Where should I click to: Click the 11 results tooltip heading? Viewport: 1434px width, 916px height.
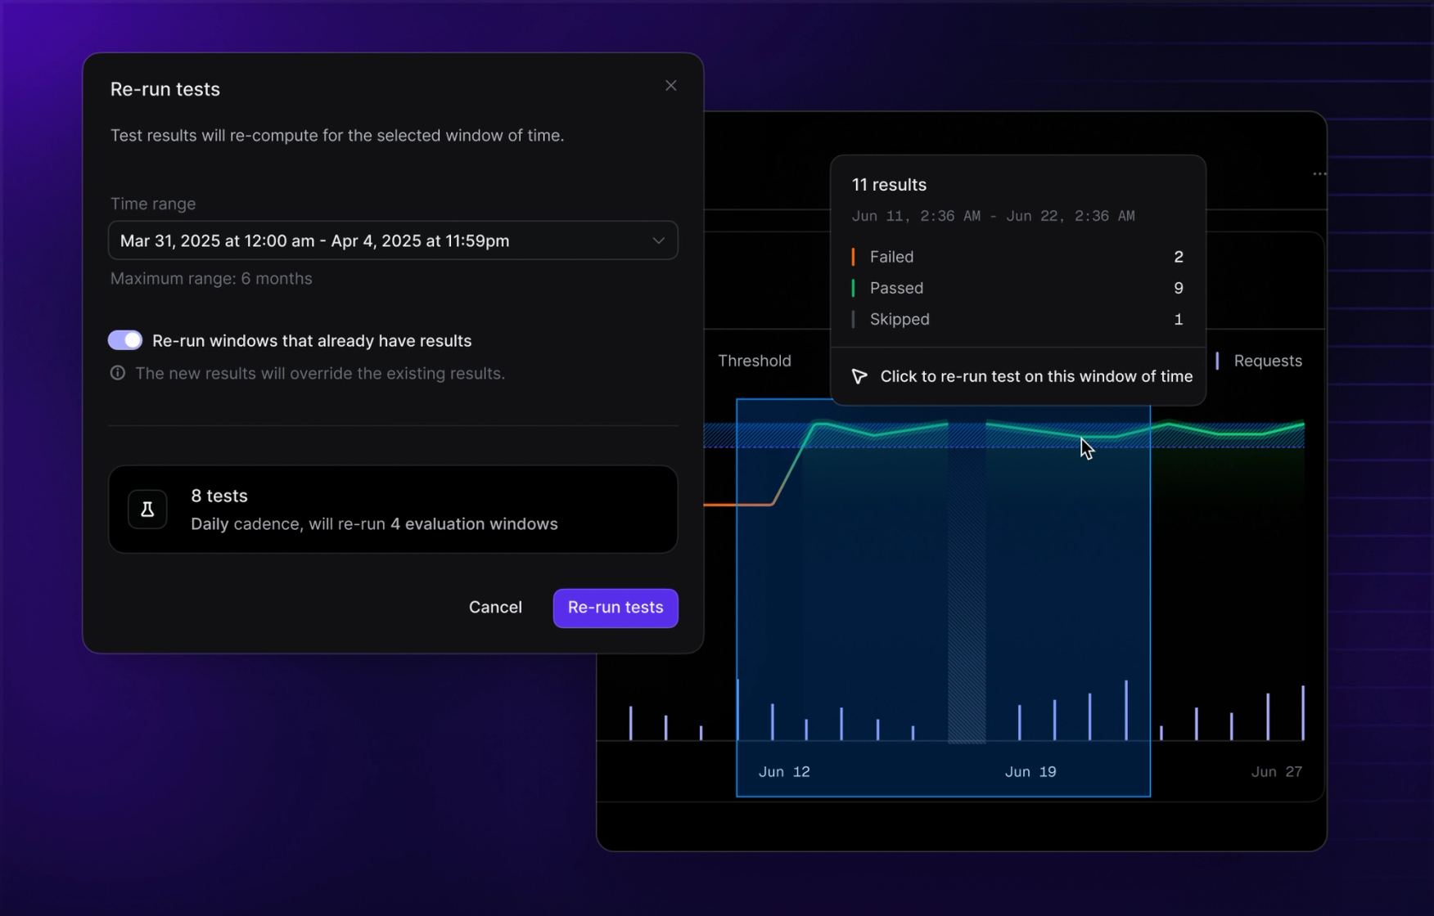[889, 185]
